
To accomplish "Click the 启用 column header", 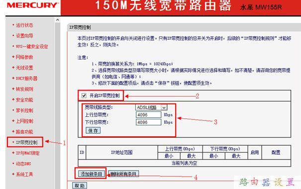I will (x=255, y=152).
